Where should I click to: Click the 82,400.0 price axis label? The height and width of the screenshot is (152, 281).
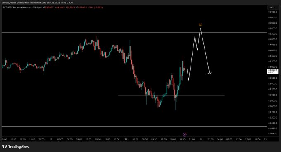273,112
